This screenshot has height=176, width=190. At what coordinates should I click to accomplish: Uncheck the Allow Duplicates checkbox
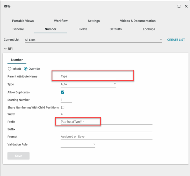(x=63, y=92)
